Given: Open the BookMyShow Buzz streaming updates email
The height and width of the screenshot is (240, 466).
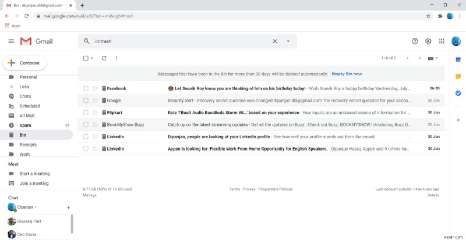Looking at the screenshot, I should [x=261, y=124].
